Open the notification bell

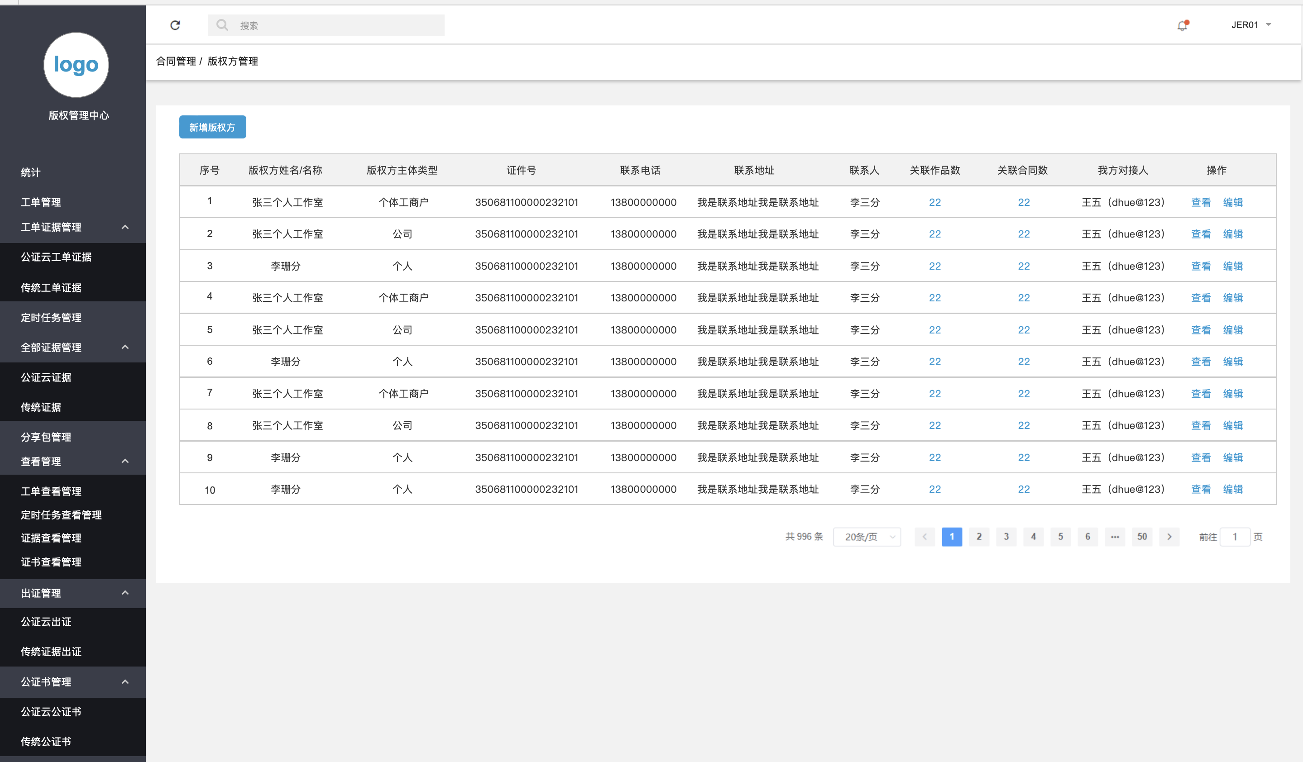click(x=1182, y=25)
